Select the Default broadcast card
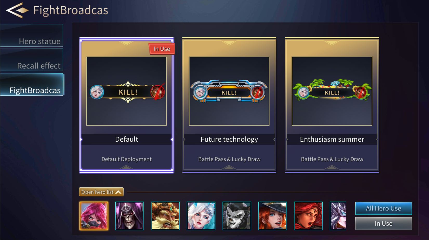429x240 pixels. pyautogui.click(x=127, y=105)
